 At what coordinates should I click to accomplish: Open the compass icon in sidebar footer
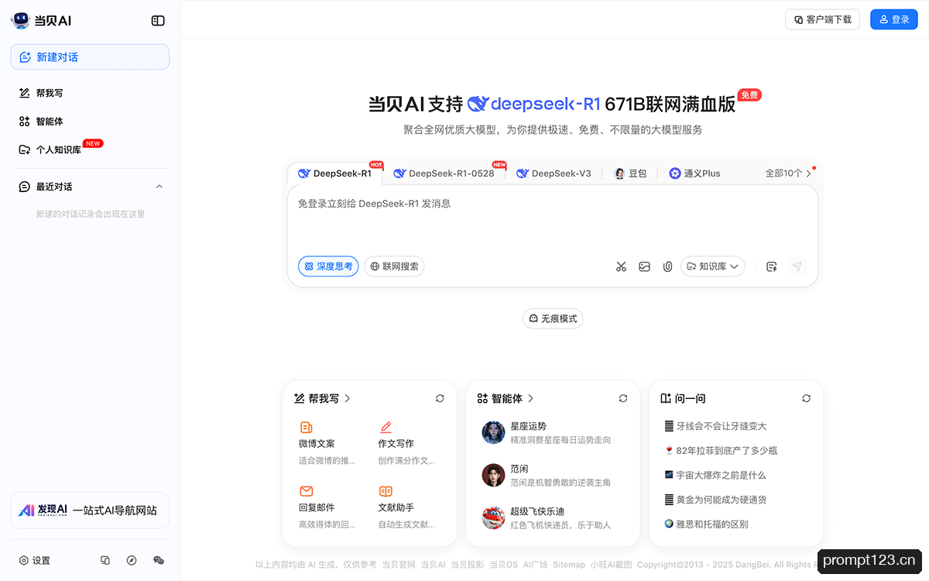[x=132, y=560]
